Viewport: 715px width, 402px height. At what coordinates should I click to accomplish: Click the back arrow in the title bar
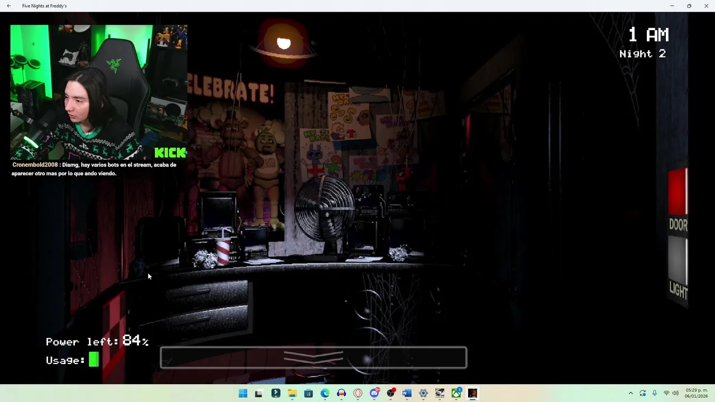[9, 6]
